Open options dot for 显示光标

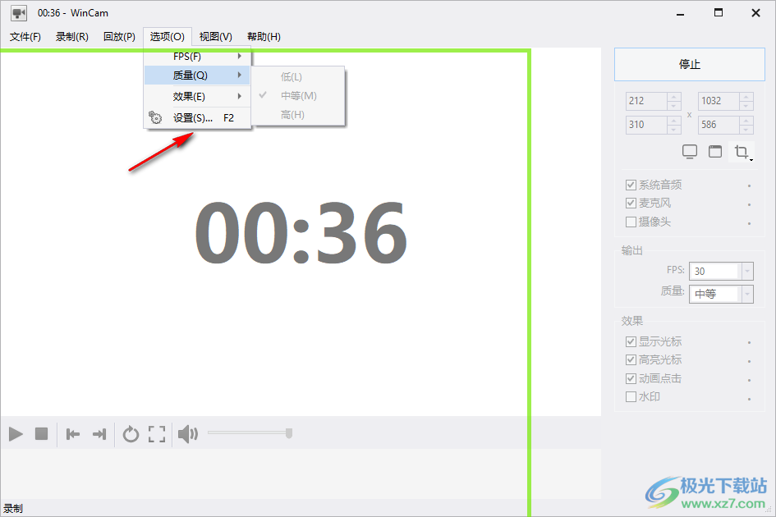749,342
